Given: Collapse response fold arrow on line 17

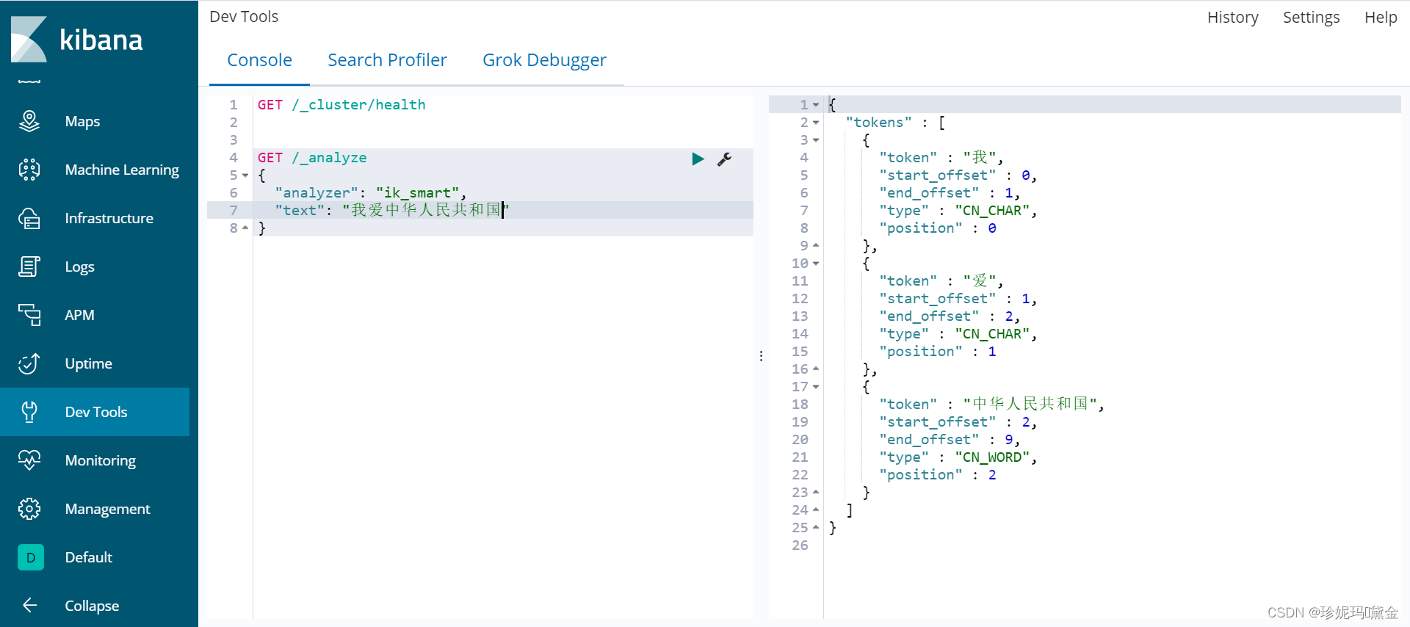Looking at the screenshot, I should (816, 387).
